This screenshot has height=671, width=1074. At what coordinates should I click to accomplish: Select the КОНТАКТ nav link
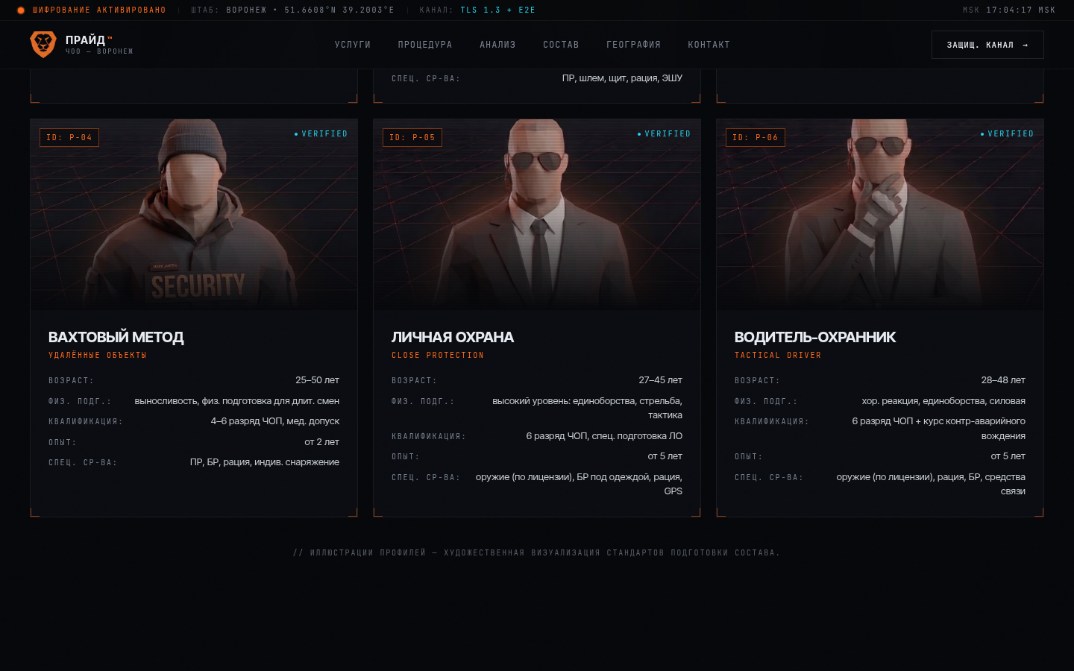(x=709, y=45)
